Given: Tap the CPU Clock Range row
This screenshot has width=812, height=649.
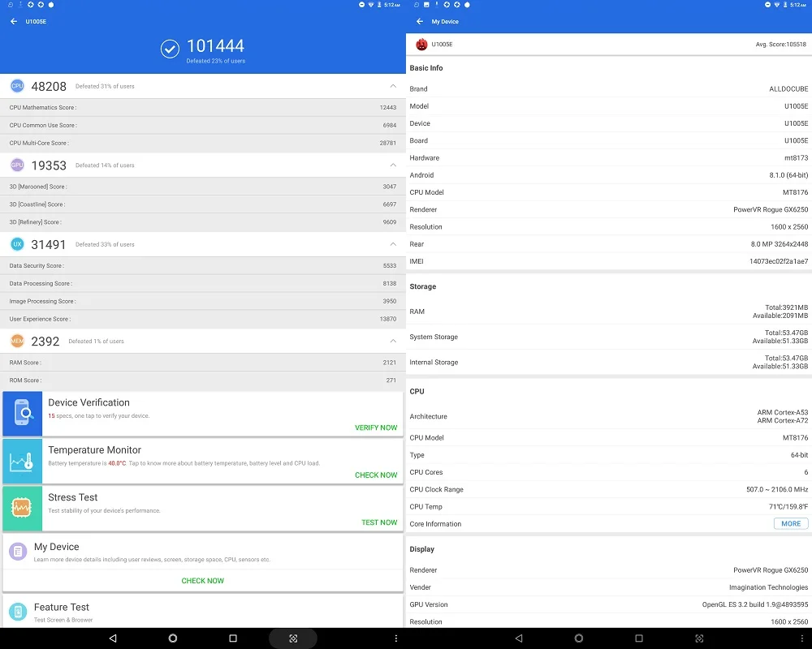Looking at the screenshot, I should click(x=609, y=490).
